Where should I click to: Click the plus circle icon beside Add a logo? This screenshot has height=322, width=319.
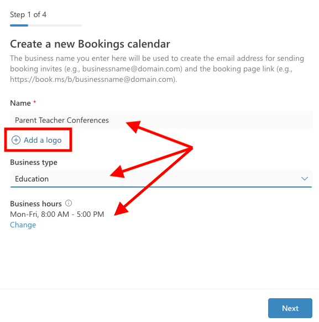click(16, 140)
